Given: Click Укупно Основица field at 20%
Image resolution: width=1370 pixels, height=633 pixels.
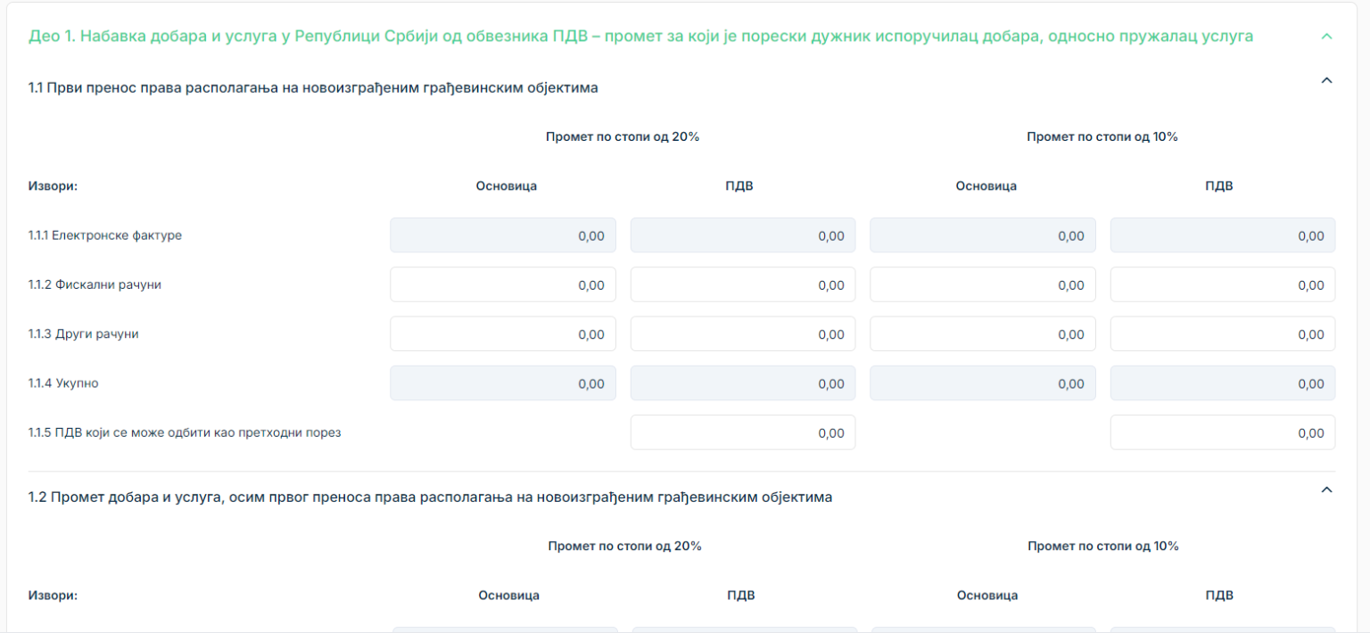Looking at the screenshot, I should pyautogui.click(x=503, y=383).
